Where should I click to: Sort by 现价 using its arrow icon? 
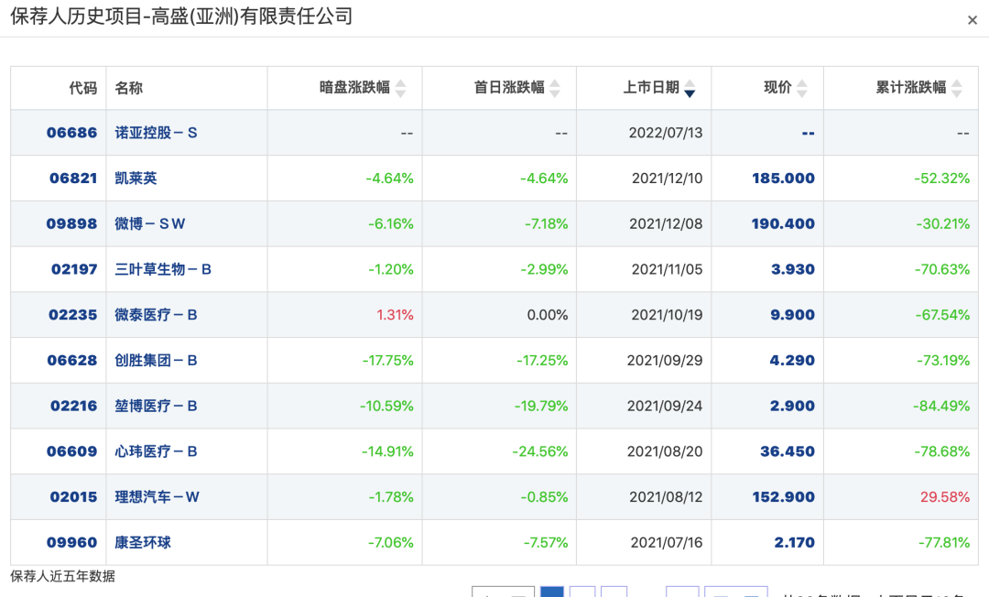point(802,88)
